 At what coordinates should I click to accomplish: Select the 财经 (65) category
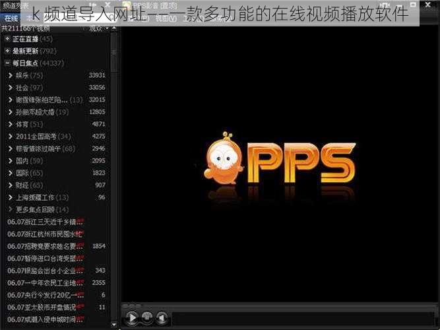tap(30, 185)
